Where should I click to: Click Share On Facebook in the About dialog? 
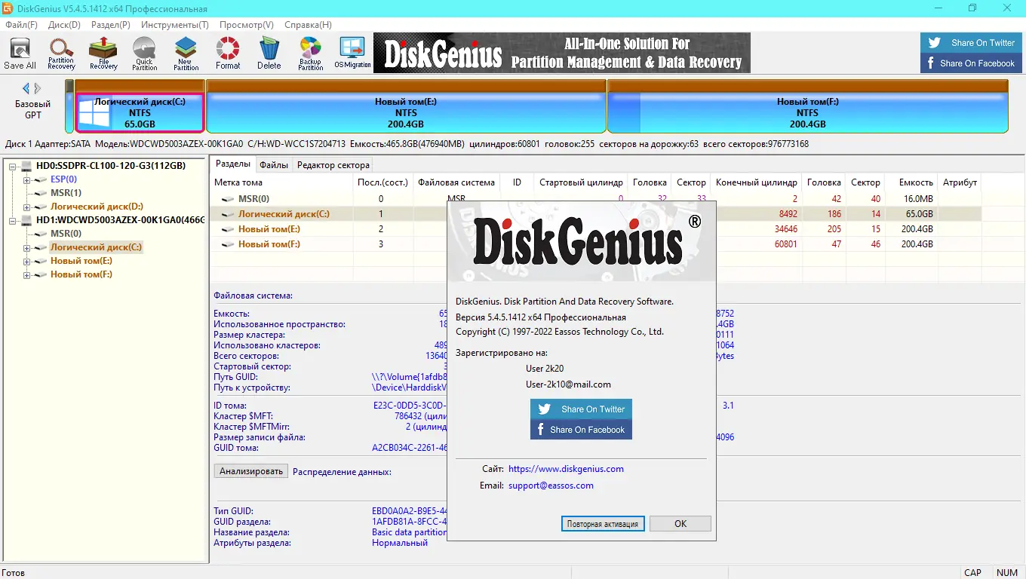(x=581, y=430)
